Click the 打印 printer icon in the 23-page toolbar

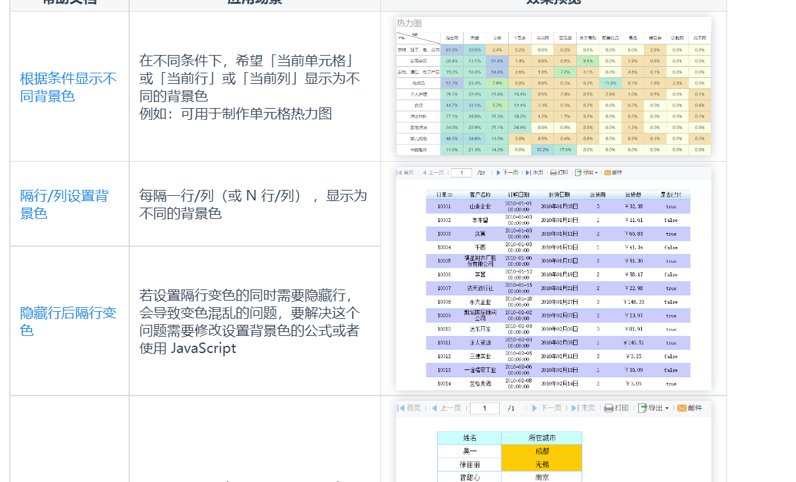pyautogui.click(x=553, y=173)
